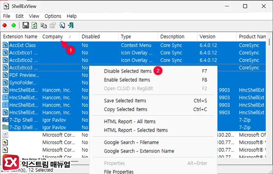Click the Refresh toolbar icon

(x=34, y=25)
